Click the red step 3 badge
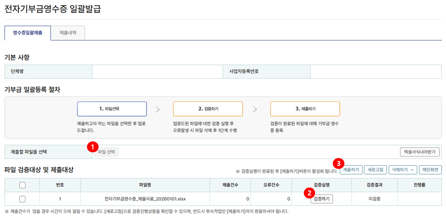Image resolution: width=446 pixels, height=222 pixels. point(338,164)
